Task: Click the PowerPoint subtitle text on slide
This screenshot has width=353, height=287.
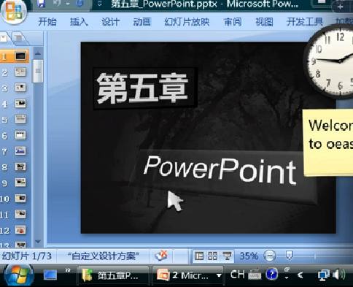Action: 220,170
